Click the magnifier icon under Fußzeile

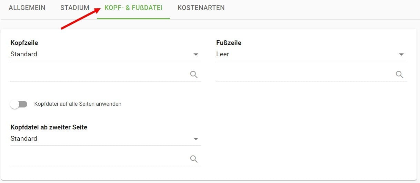click(x=399, y=75)
